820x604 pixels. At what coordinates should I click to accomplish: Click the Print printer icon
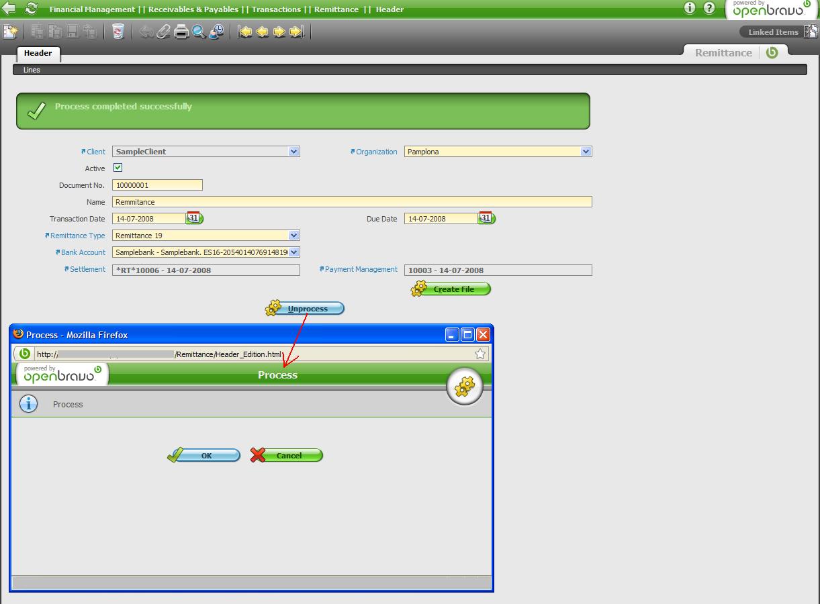[x=181, y=32]
